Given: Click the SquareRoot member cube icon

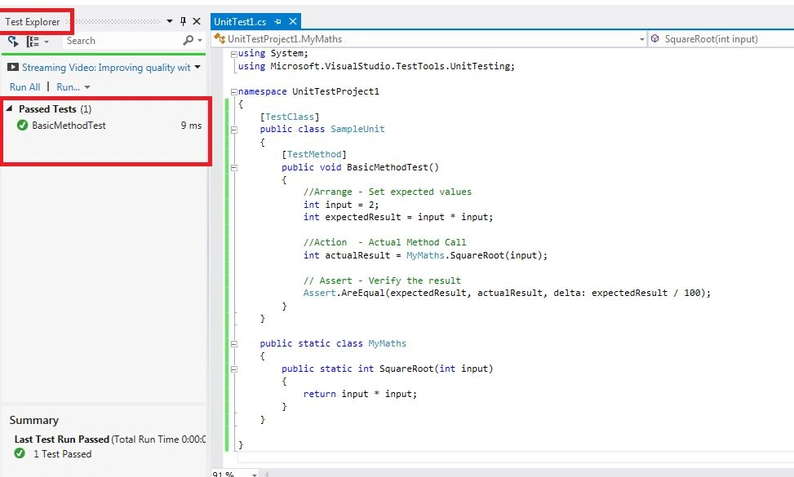Looking at the screenshot, I should (x=654, y=39).
